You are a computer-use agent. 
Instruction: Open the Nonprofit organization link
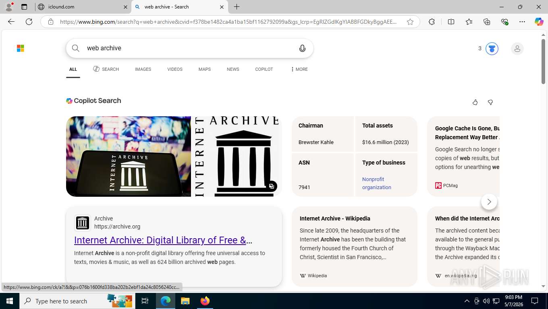coord(377,183)
